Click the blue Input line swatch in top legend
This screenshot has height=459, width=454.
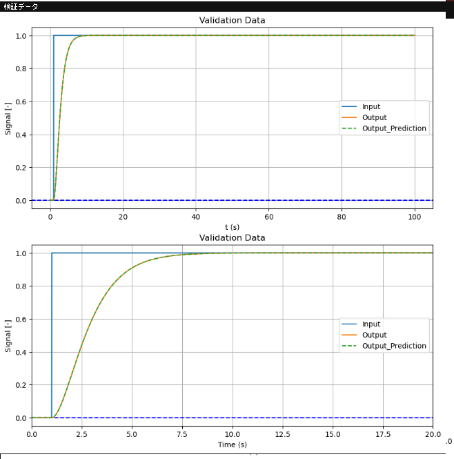point(349,106)
